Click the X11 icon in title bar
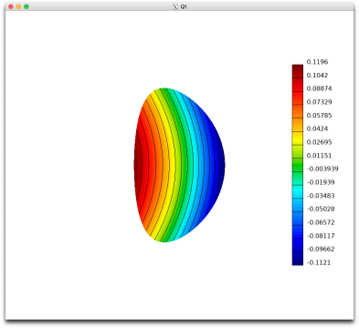 point(174,6)
